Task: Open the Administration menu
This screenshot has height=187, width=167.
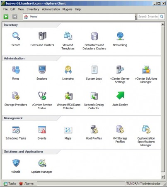Action: [x=51, y=9]
